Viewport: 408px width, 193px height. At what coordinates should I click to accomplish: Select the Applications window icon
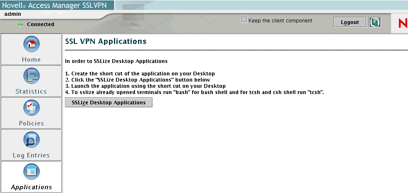point(31,172)
